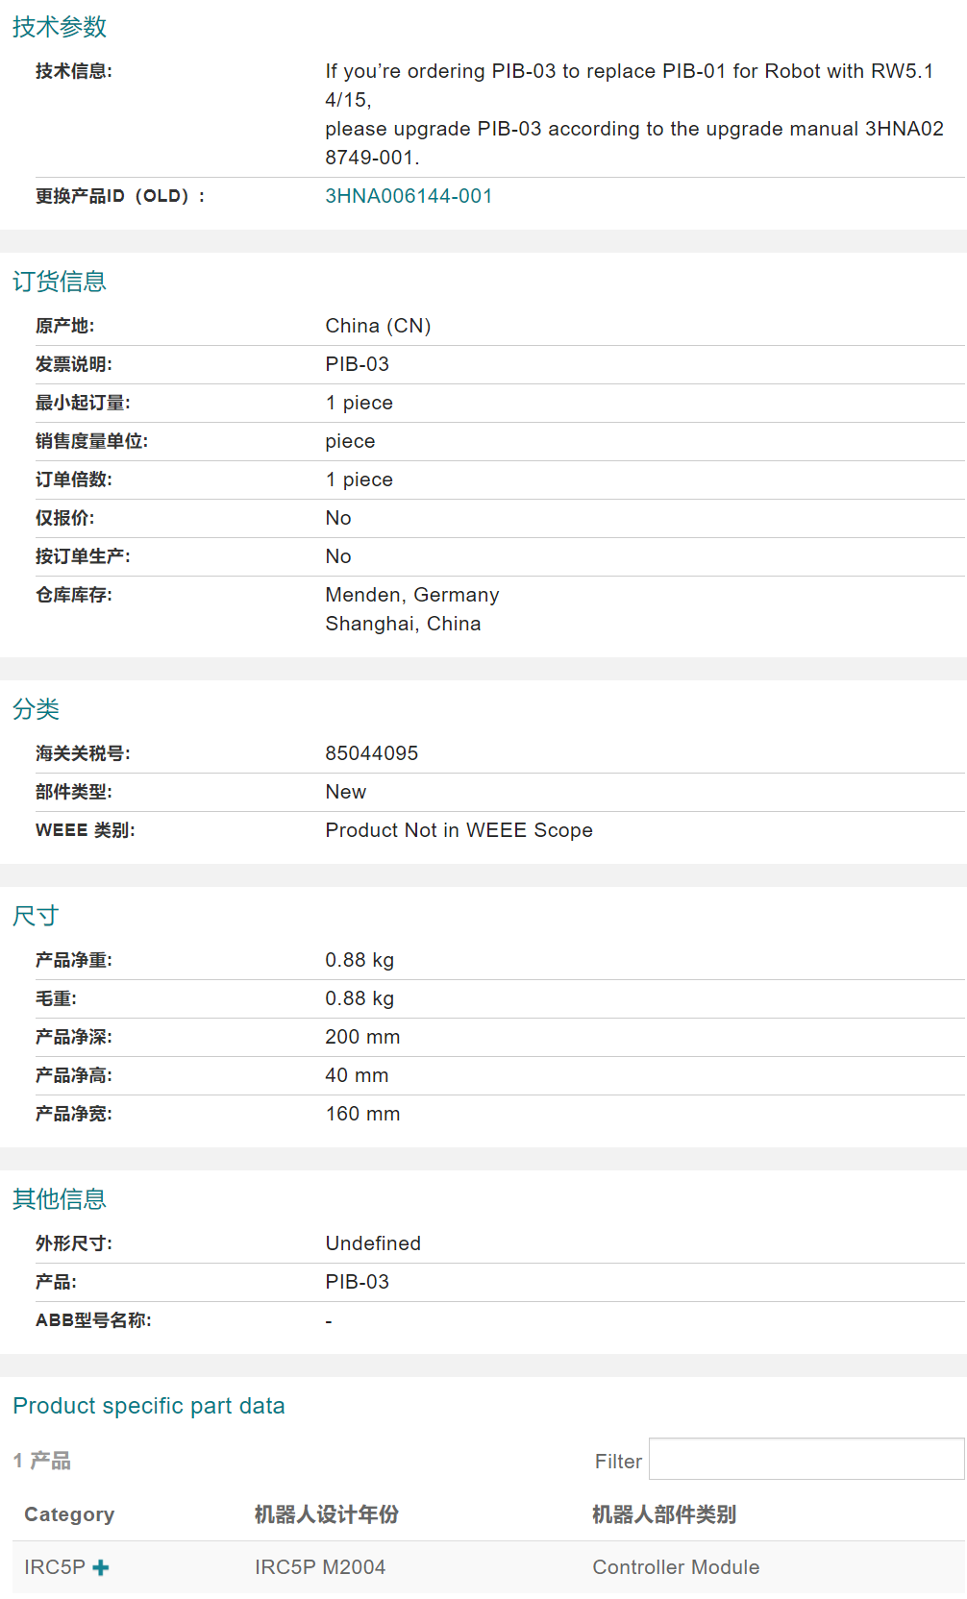The image size is (967, 1599).
Task: Click the 1 产品 result count label
Action: (x=42, y=1461)
